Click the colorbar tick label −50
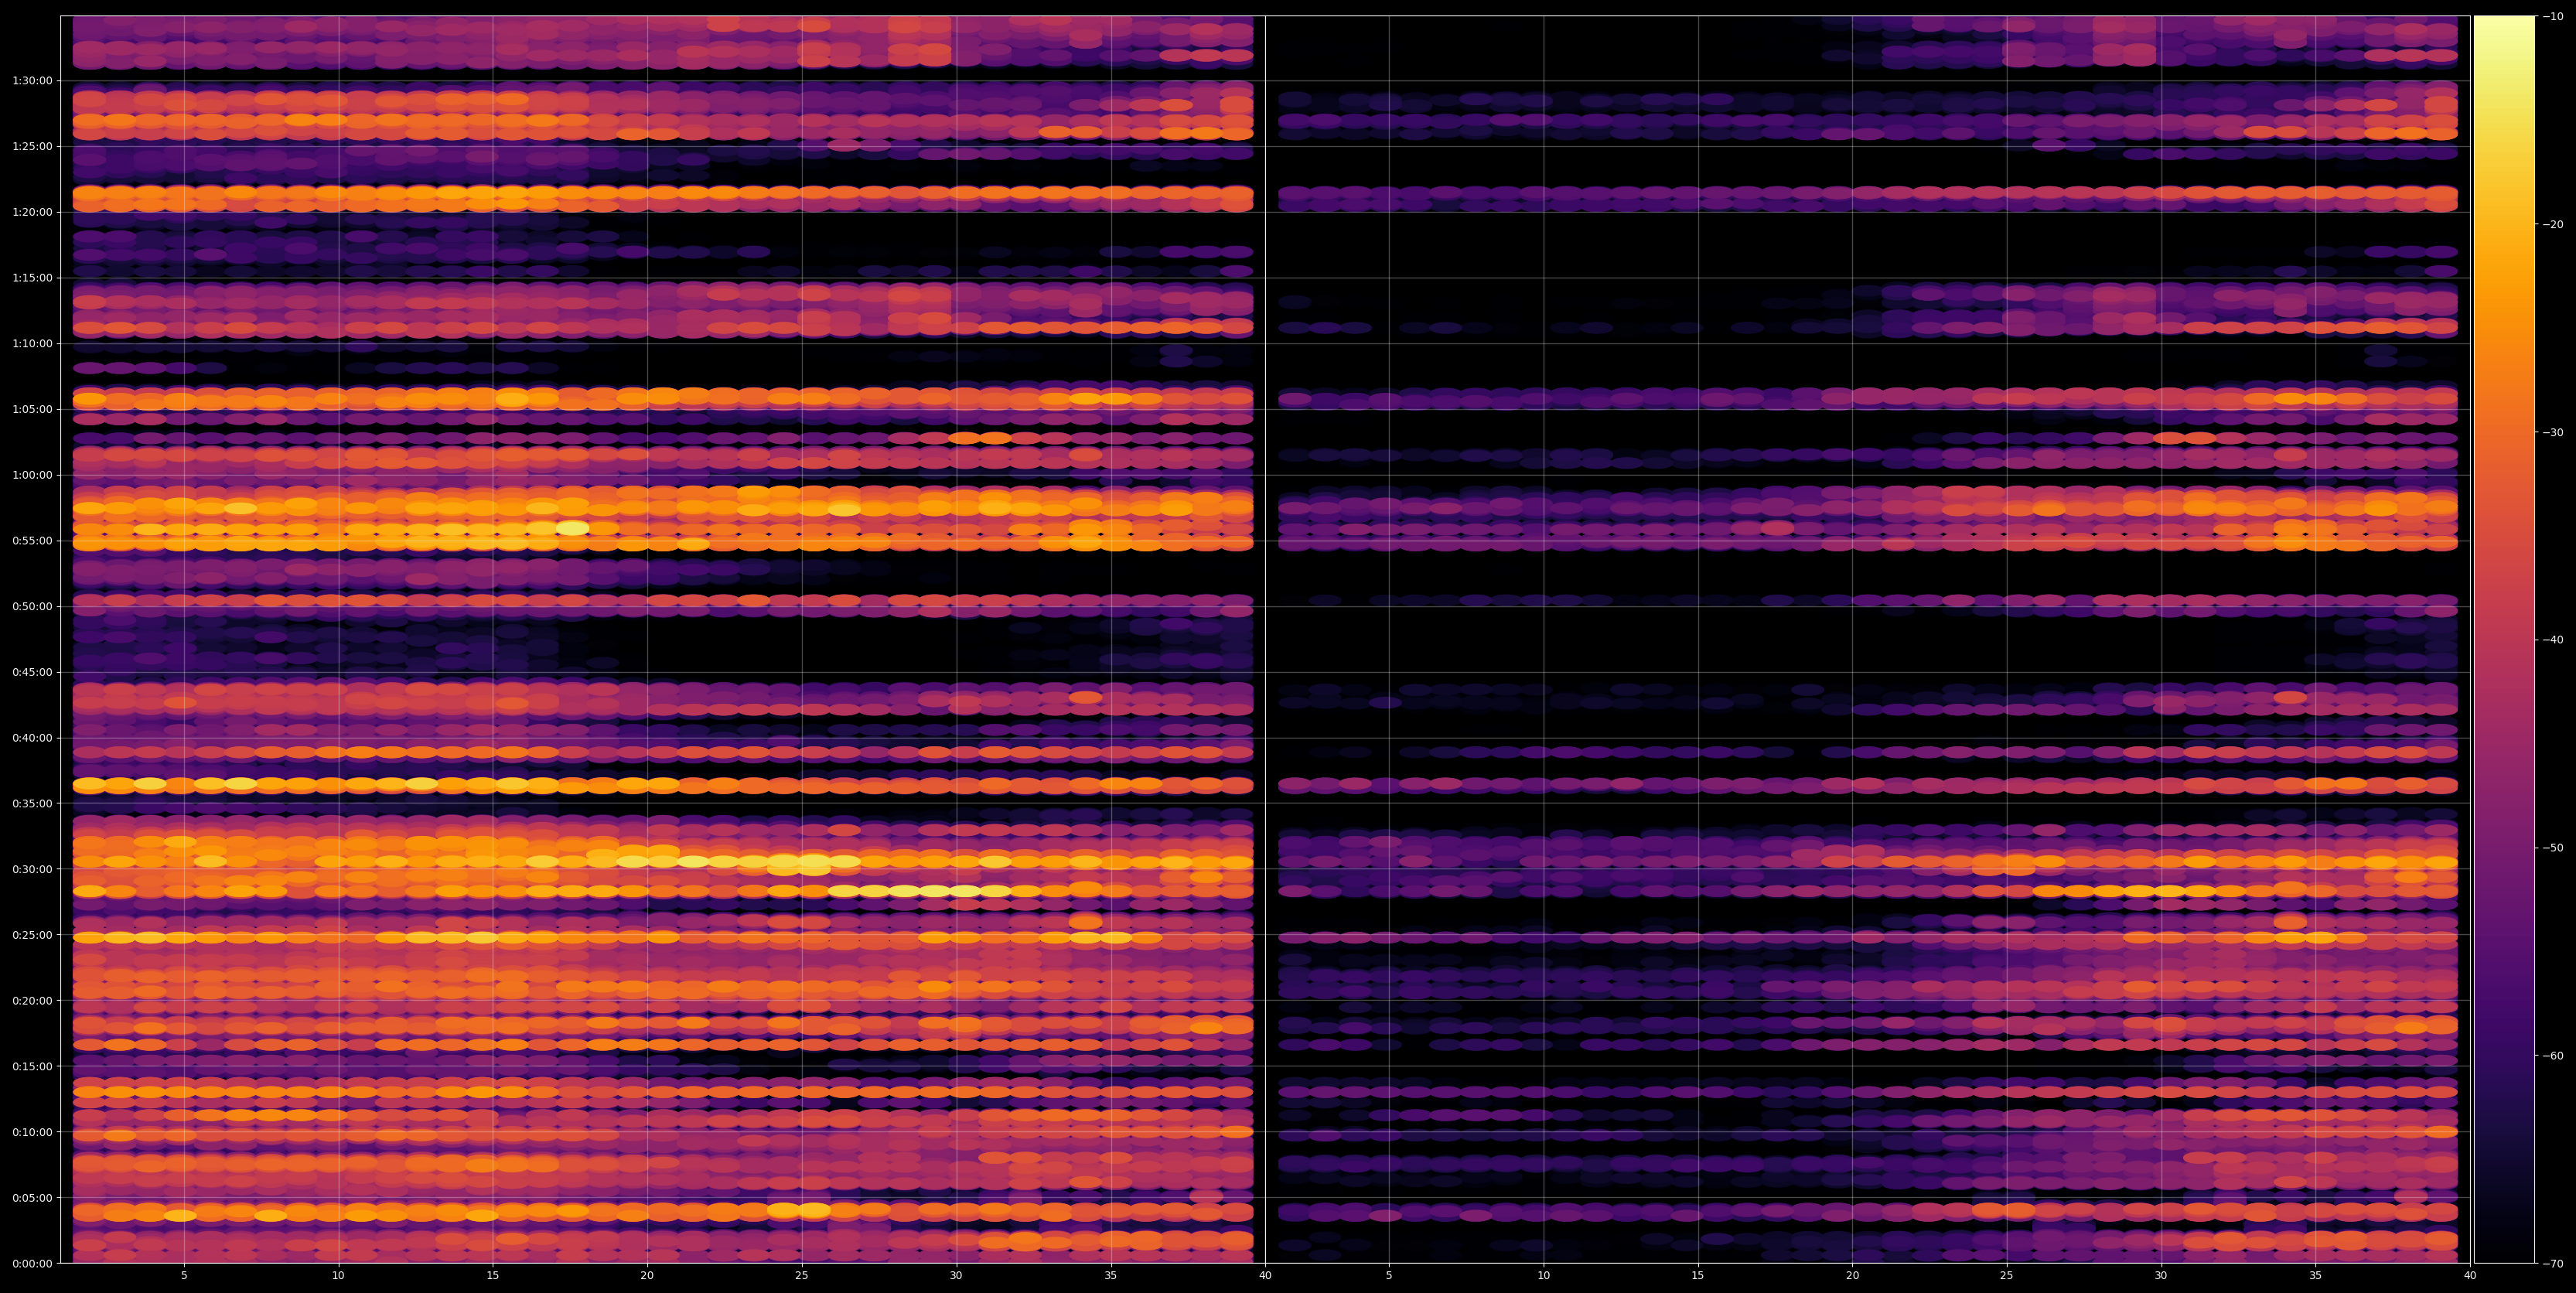The width and height of the screenshot is (2576, 1293). 2553,848
